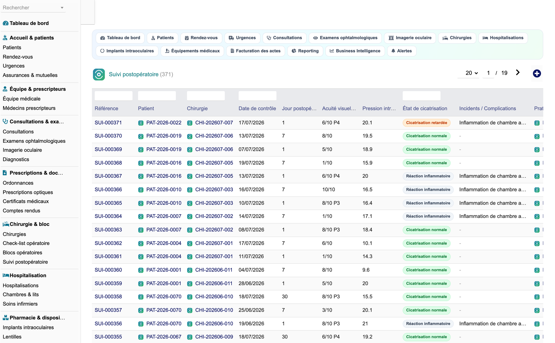555x343 pixels.
Task: Click the Référence filter field
Action: [x=114, y=96]
